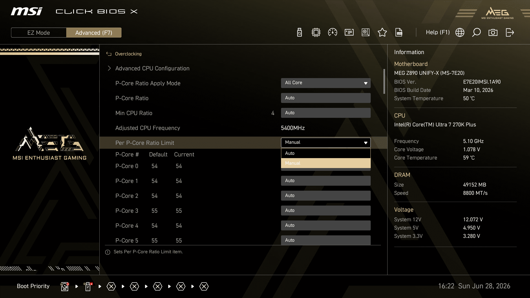Screen dimensions: 530x298
Task: Select the USB drive boot priority device
Action: pos(88,286)
